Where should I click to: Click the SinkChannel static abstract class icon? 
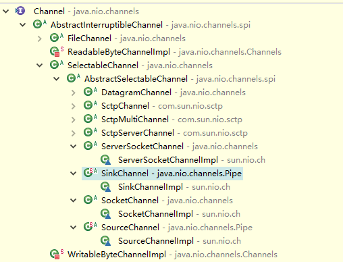coord(90,173)
